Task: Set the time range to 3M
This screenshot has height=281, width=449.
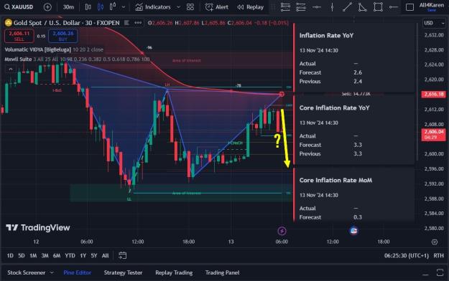Action: [x=45, y=256]
